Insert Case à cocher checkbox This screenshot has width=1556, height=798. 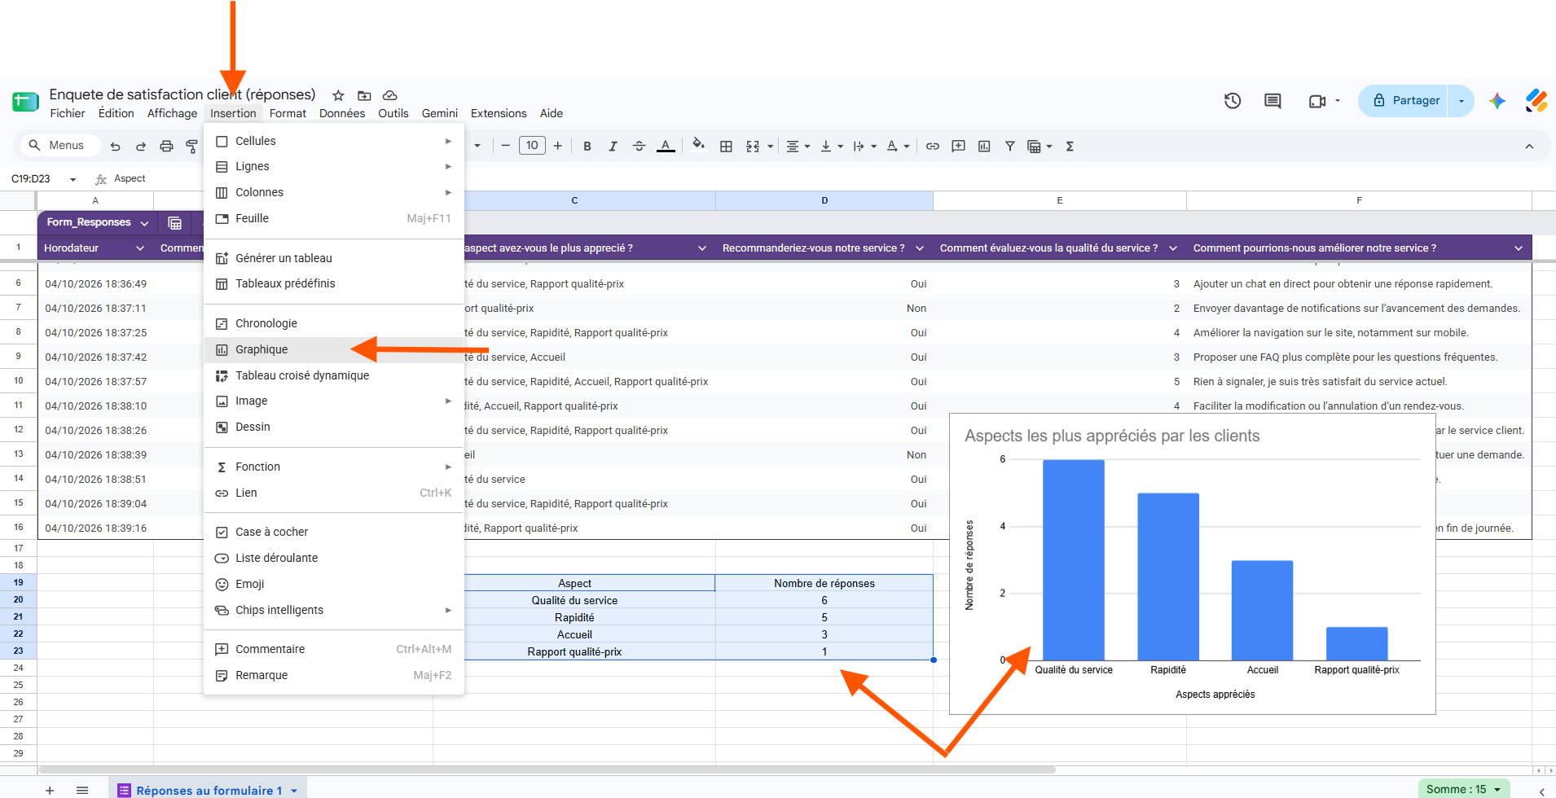tap(334, 532)
